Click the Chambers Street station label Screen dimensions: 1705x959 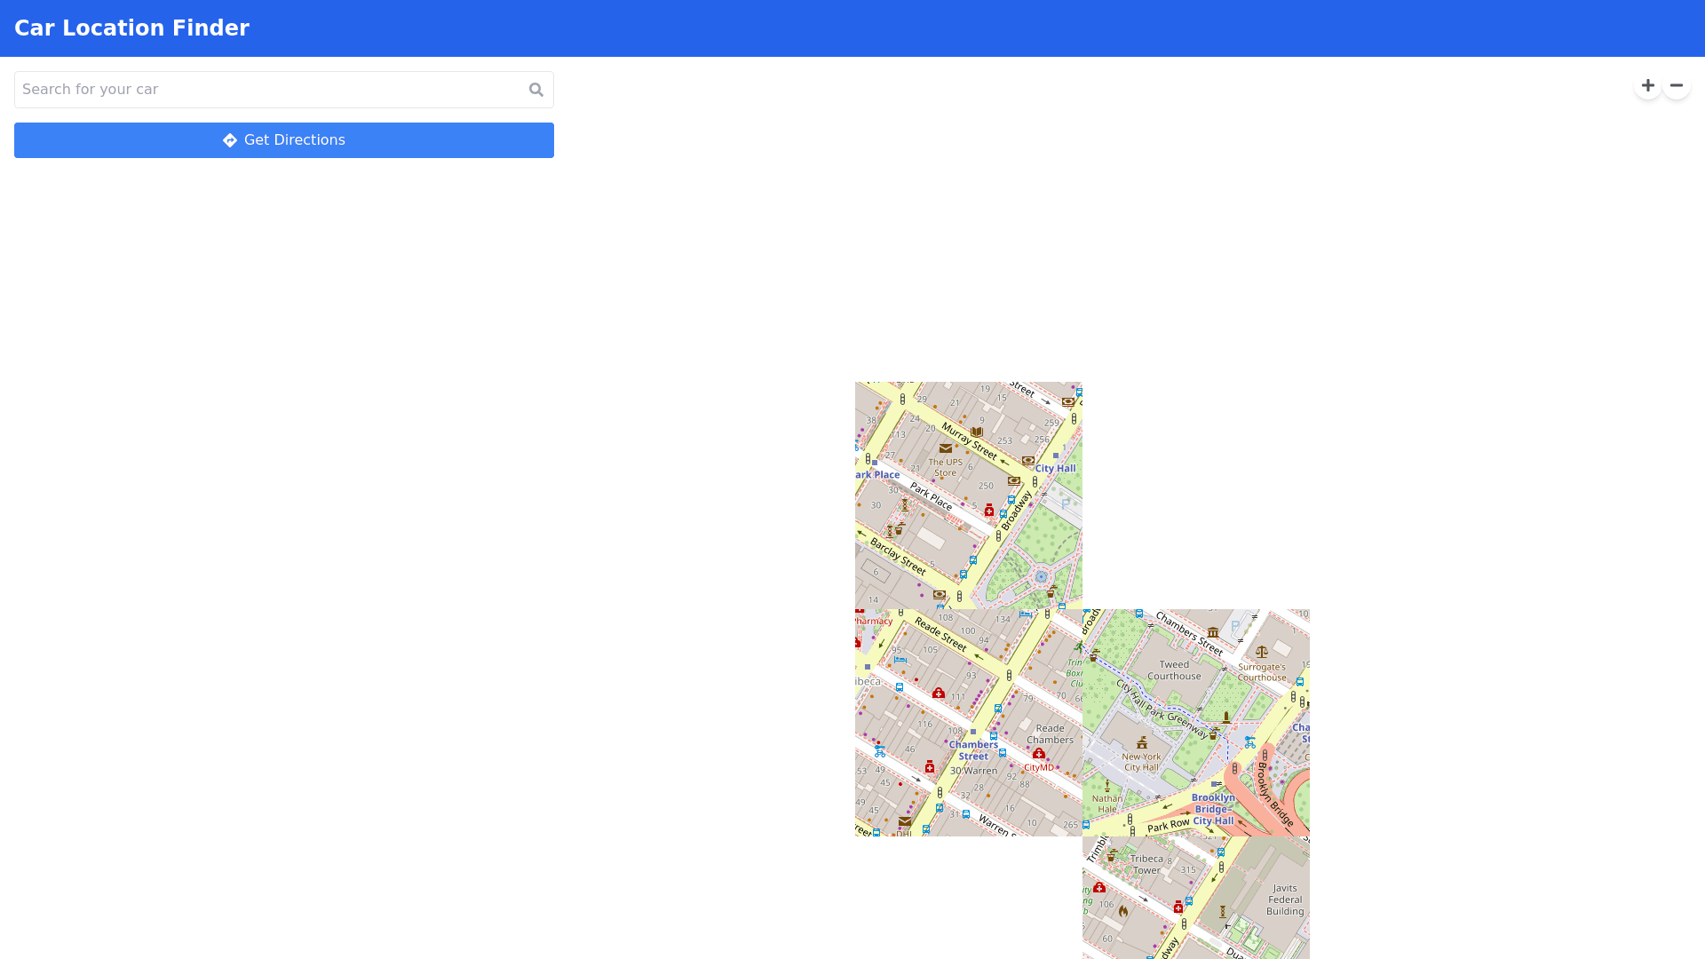point(973,750)
